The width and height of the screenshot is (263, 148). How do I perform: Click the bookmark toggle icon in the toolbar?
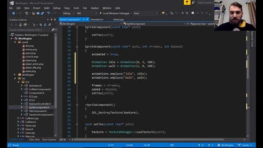(x=193, y=13)
